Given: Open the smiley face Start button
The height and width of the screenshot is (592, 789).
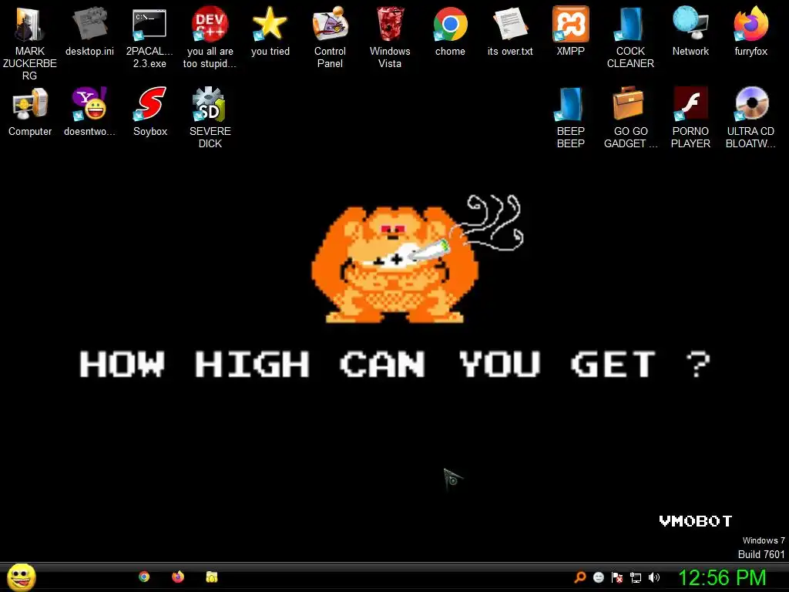Looking at the screenshot, I should coord(22,577).
